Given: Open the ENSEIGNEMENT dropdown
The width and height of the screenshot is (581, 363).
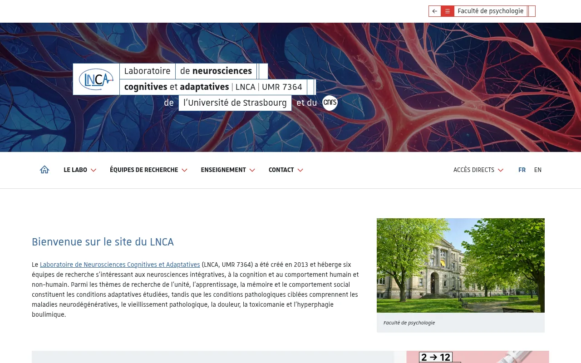Looking at the screenshot, I should 228,170.
